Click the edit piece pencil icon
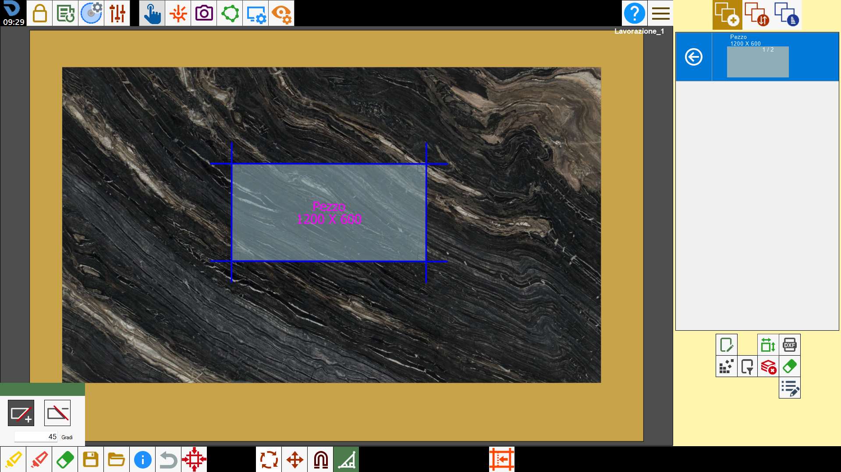Screen dimensions: 841x472 point(726,345)
